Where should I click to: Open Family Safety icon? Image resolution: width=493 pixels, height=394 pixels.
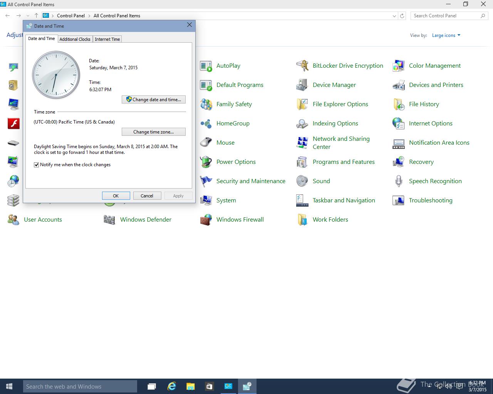(206, 104)
